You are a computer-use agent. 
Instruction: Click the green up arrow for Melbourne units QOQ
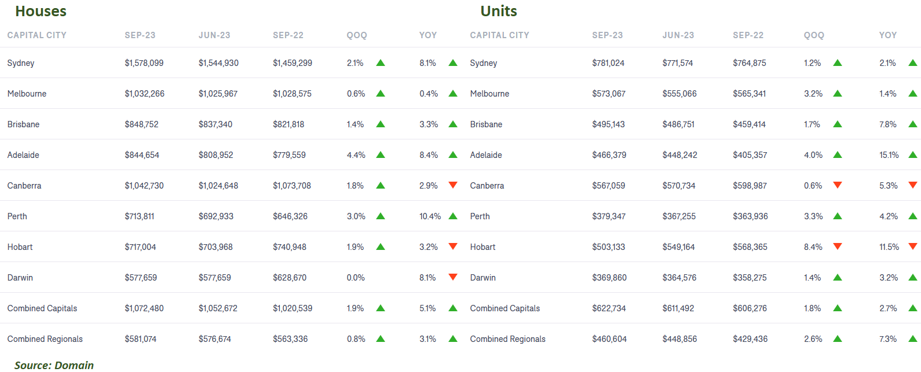click(837, 93)
